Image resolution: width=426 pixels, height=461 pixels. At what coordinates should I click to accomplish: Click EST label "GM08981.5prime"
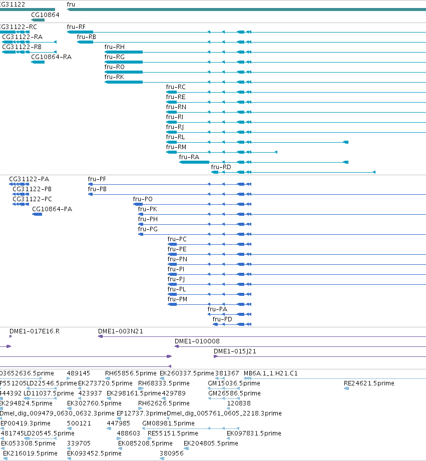(x=169, y=423)
